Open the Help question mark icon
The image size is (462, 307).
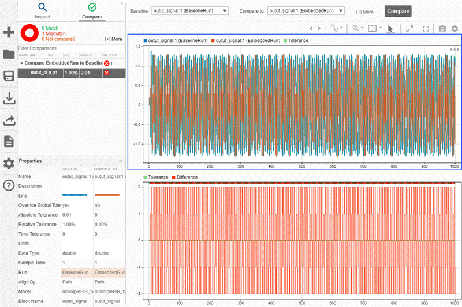click(9, 185)
